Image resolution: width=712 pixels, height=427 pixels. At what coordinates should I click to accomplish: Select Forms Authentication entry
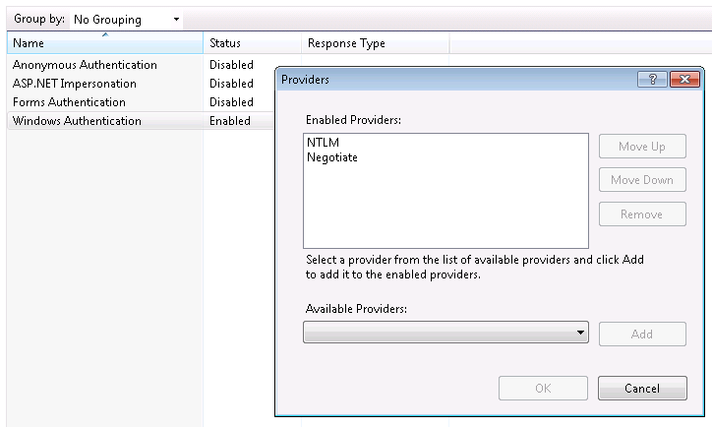pos(69,102)
